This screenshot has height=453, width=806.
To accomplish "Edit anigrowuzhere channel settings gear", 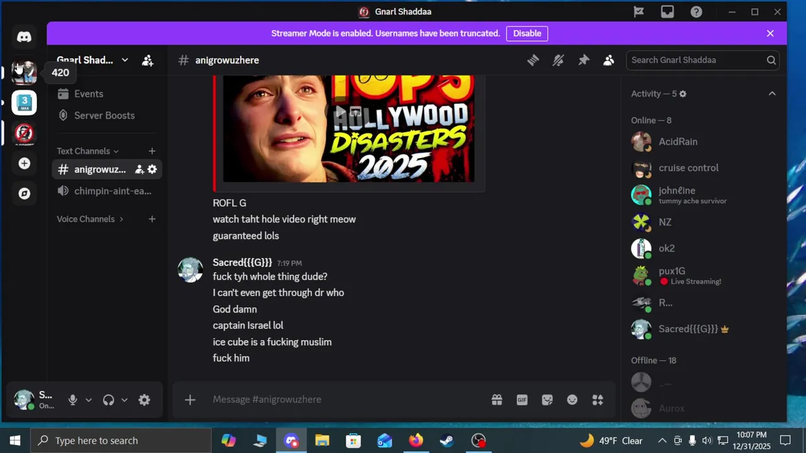I will [x=152, y=169].
